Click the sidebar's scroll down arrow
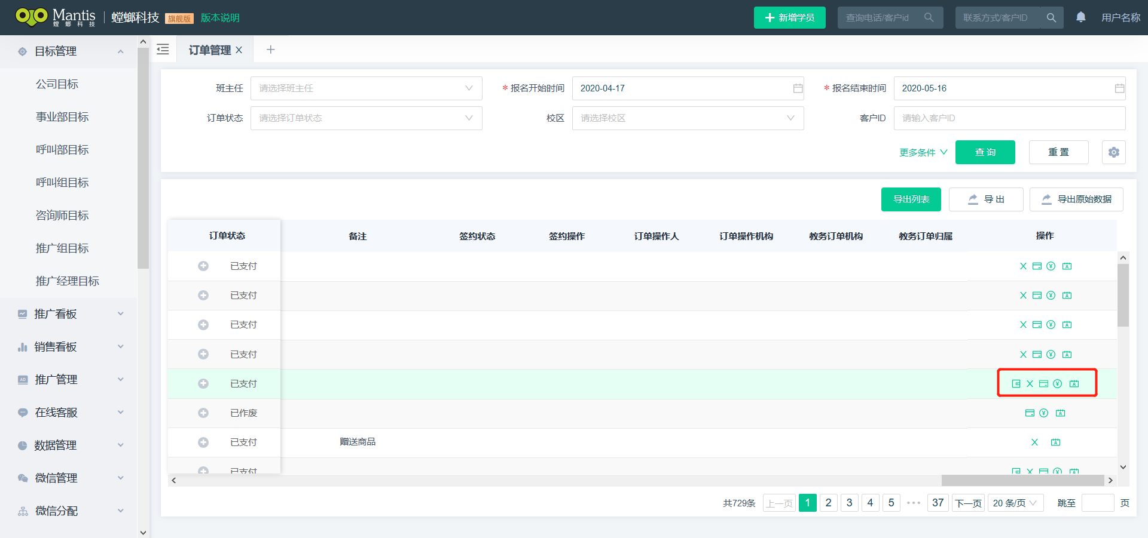Screen dimensions: 1148x538 click(x=143, y=532)
